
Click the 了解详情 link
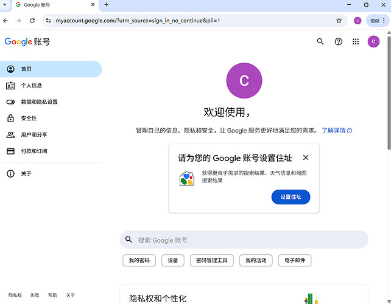337,131
